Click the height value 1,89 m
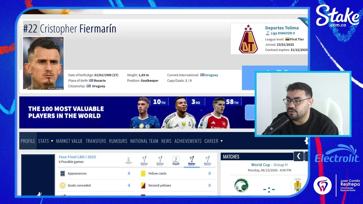Viewport: 363px width, 204px height. pos(143,75)
